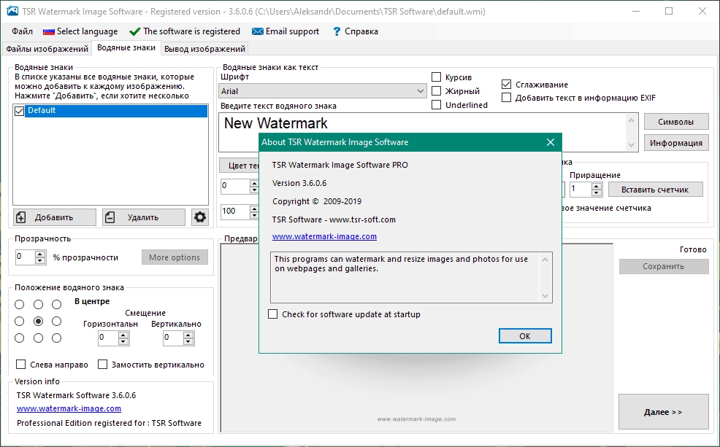Viewport: 720px width, 447px height.
Task: Close the About dialog with X
Action: pyautogui.click(x=551, y=142)
